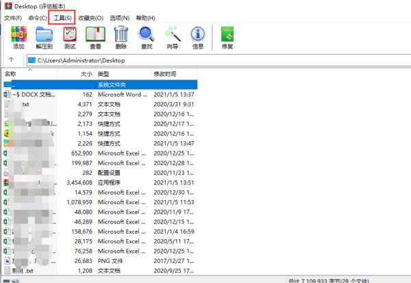This screenshot has height=283, width=411.
Task: Sort files by the 大小 column header
Action: 86,73
